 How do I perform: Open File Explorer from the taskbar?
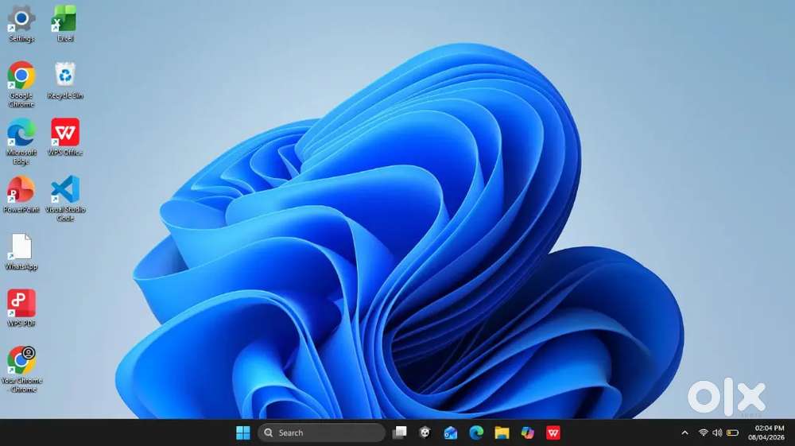coord(502,432)
